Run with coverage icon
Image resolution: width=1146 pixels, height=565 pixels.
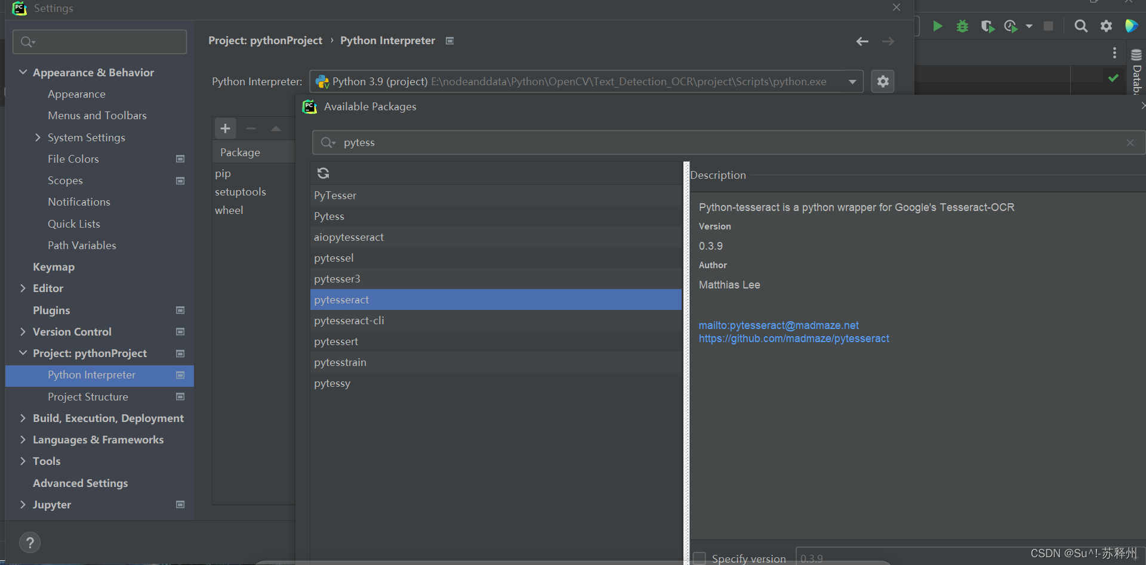[x=987, y=26]
